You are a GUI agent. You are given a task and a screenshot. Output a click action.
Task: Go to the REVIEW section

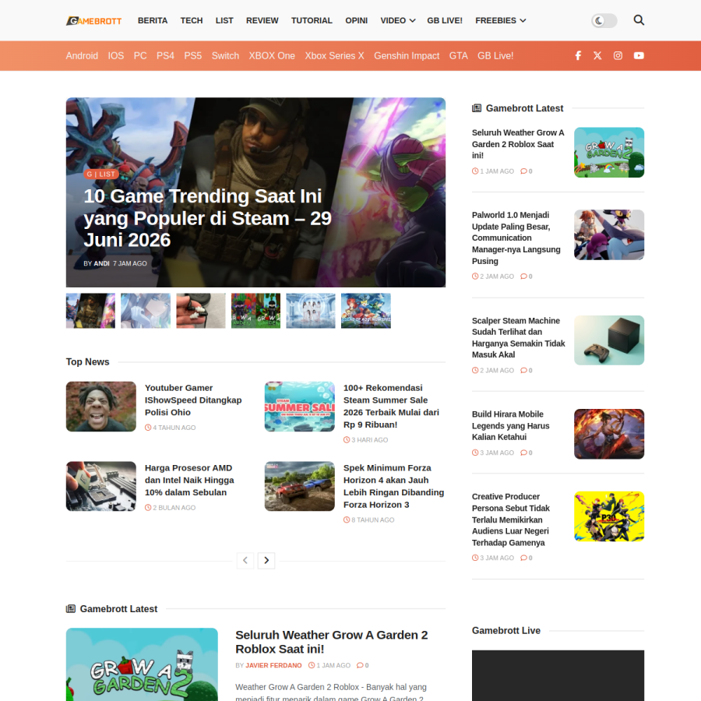(262, 20)
